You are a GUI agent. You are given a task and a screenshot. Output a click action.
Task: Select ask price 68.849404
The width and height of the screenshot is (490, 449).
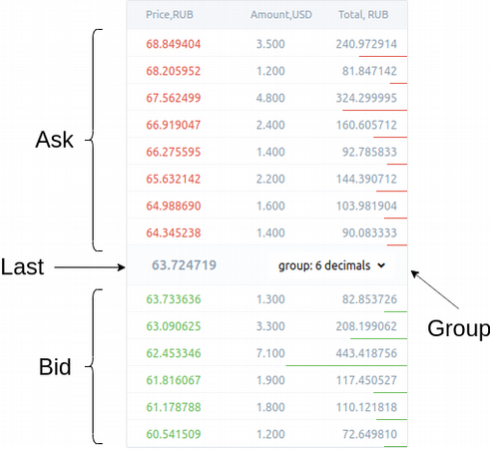[x=174, y=44]
